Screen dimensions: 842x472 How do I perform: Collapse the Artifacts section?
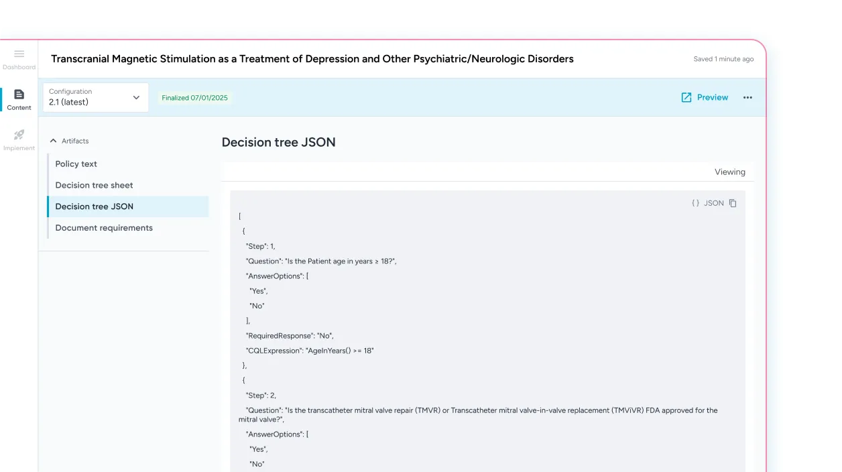pos(53,141)
